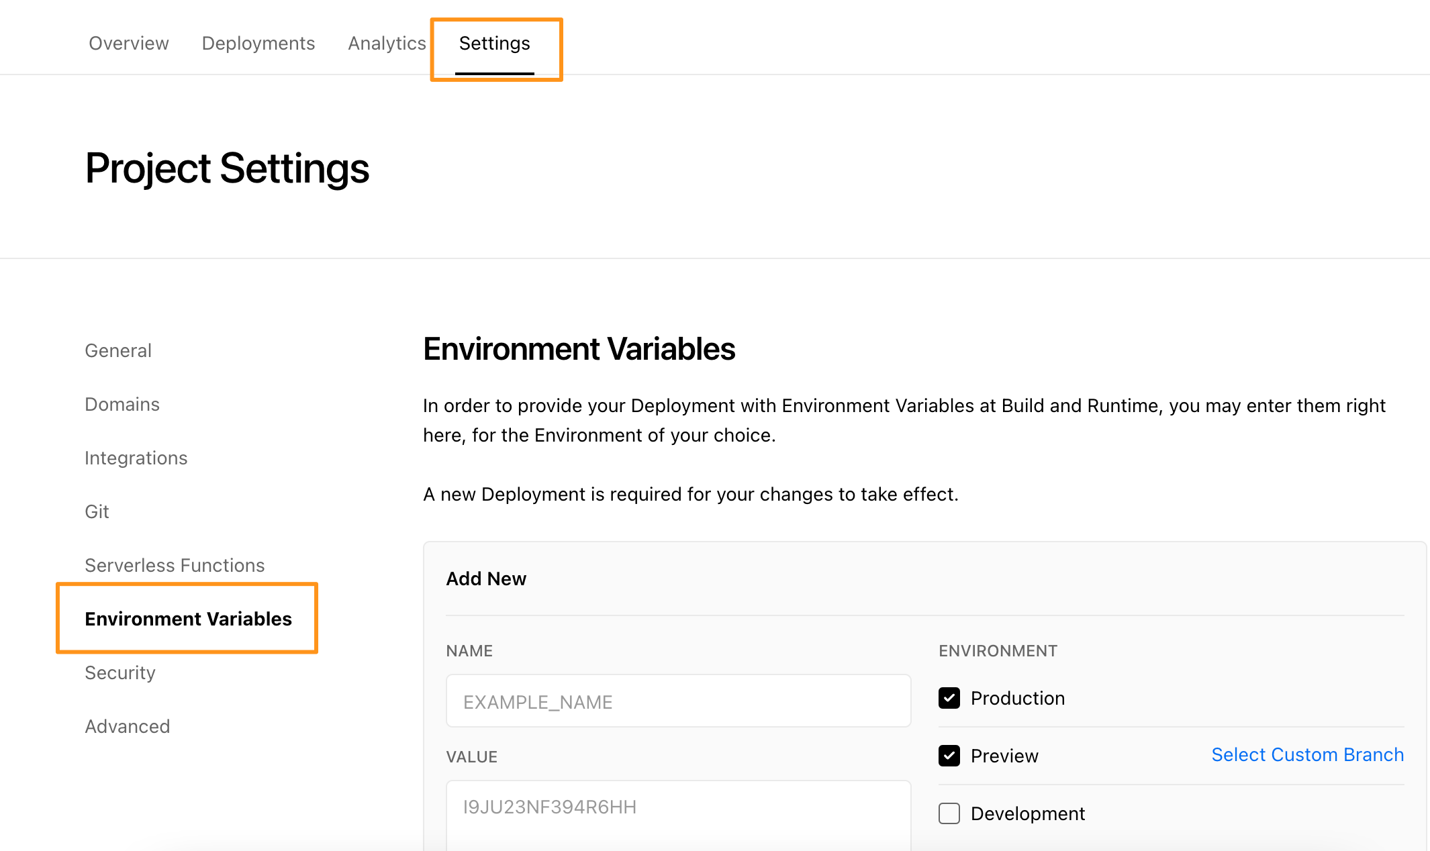The height and width of the screenshot is (851, 1430).
Task: Click the Select Custom Branch link
Action: pos(1307,754)
